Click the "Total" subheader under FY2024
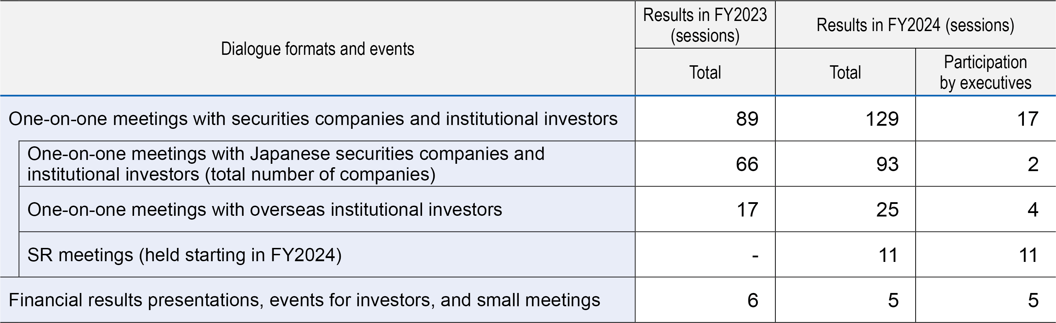1056x323 pixels. pyautogui.click(x=845, y=73)
